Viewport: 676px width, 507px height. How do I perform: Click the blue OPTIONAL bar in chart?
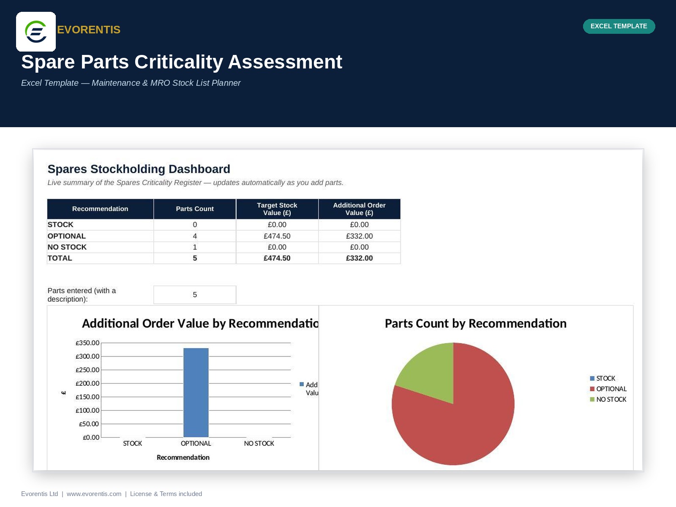point(196,393)
